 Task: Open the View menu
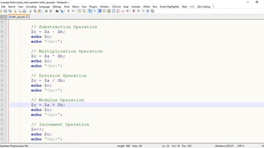(x=21, y=7)
